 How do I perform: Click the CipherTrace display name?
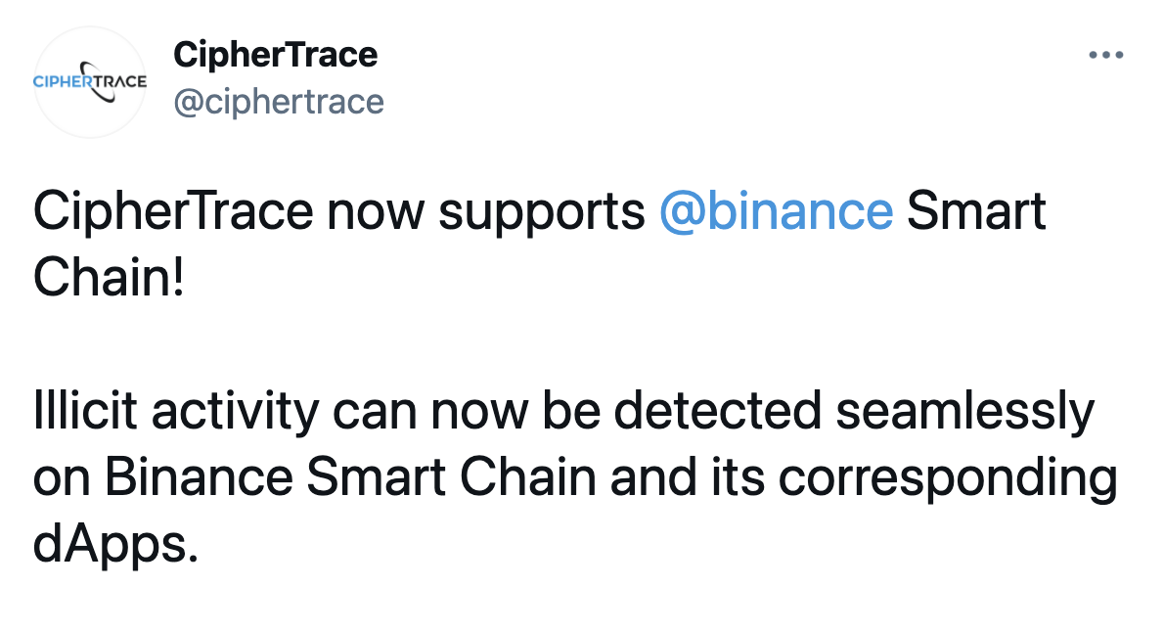[276, 55]
